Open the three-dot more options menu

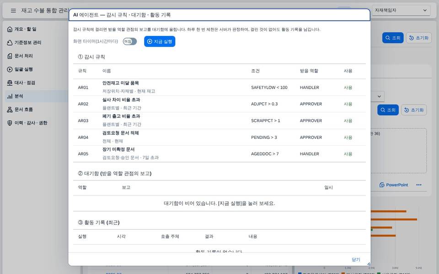[419, 185]
